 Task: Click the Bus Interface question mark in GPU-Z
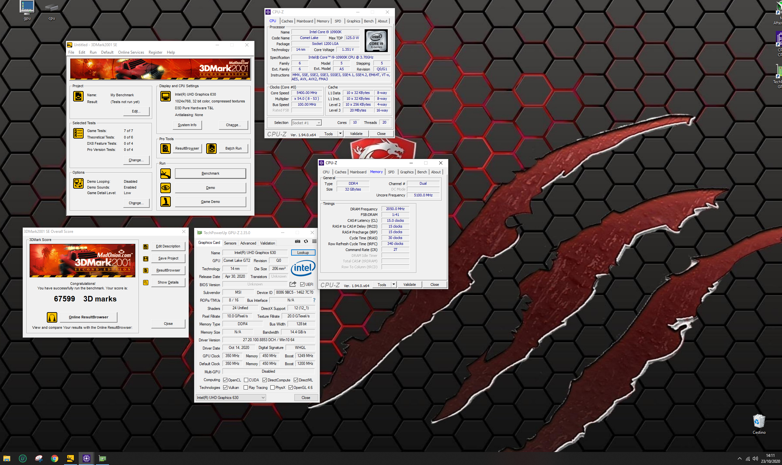[314, 300]
